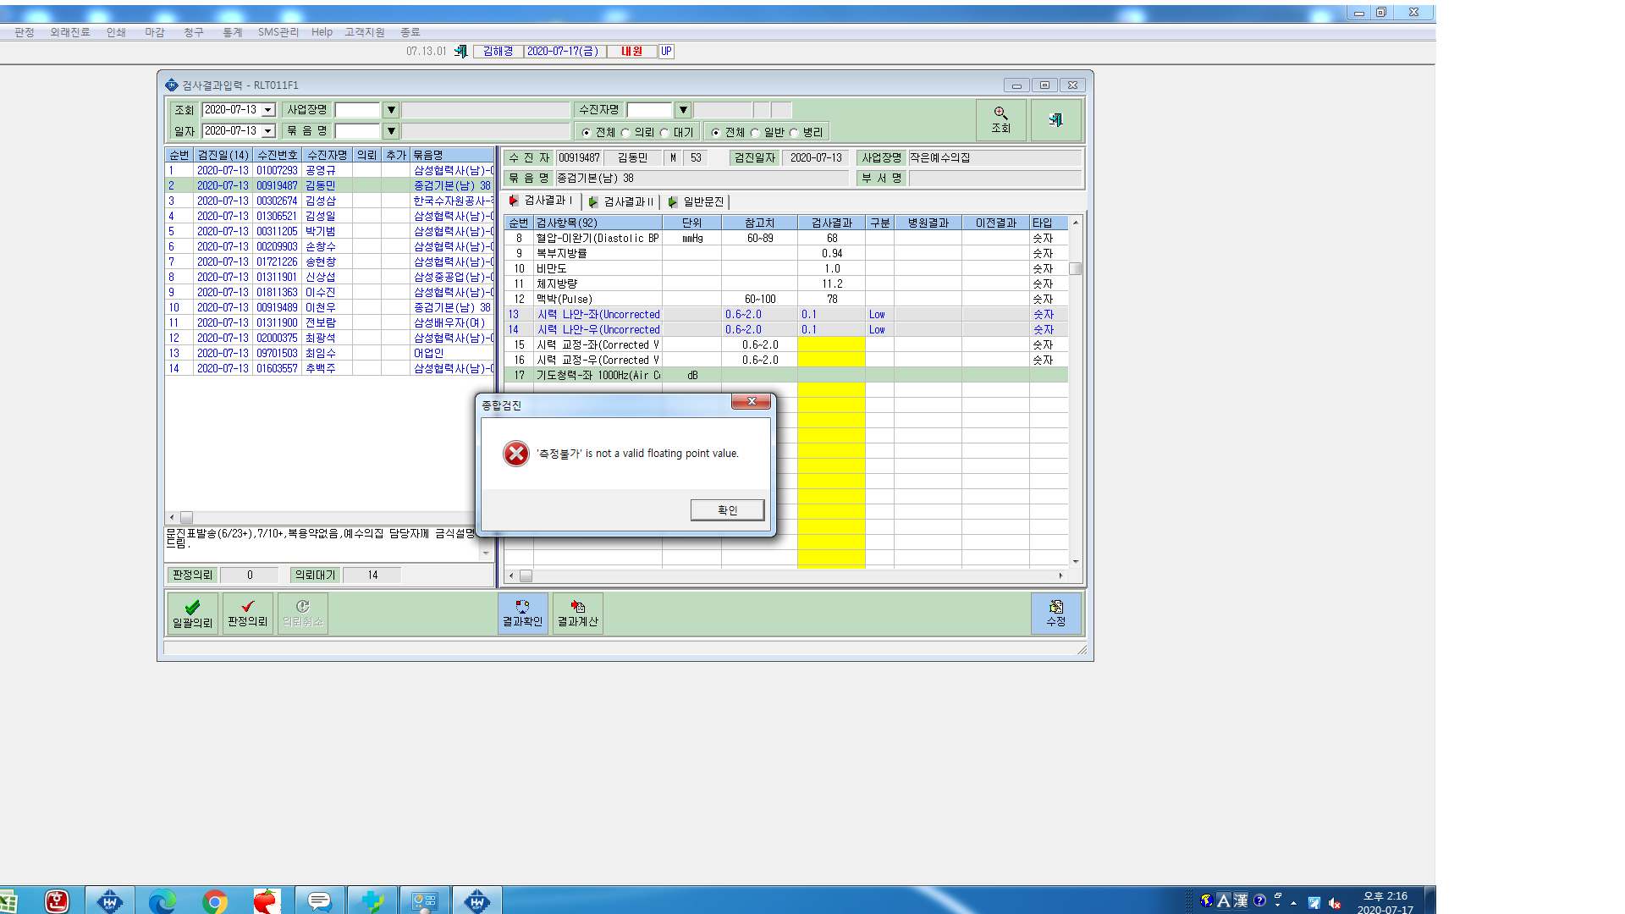The width and height of the screenshot is (1625, 914).
Task: Run 결과계산 result calculation tool
Action: click(x=577, y=614)
